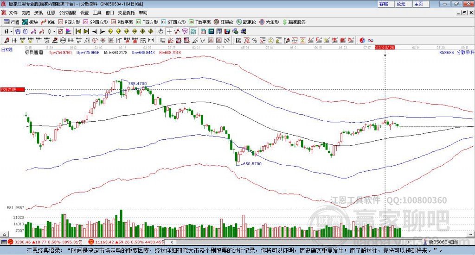The height and width of the screenshot is (255, 475).
Task: Click the last yellow diamond arrow icon
Action: pyautogui.click(x=151, y=31)
